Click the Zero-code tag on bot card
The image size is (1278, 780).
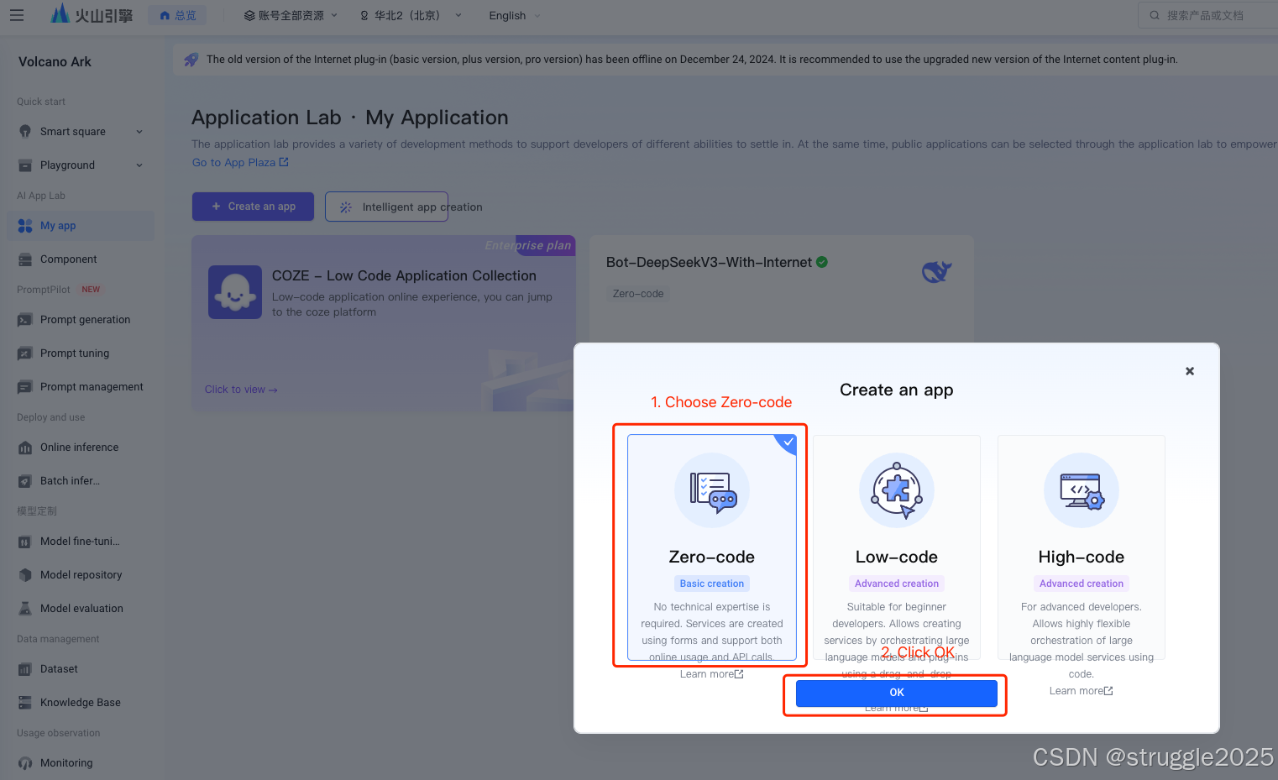pyautogui.click(x=638, y=294)
